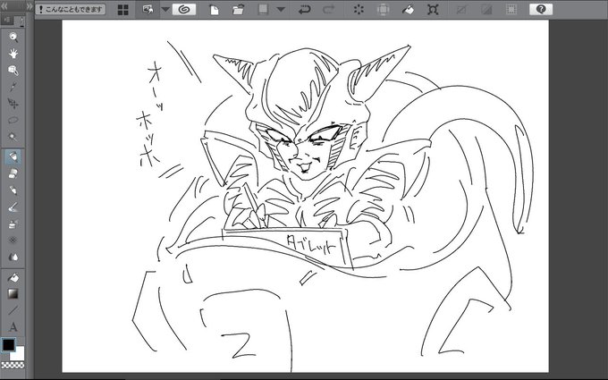Choose the Pencil tool

(13, 190)
